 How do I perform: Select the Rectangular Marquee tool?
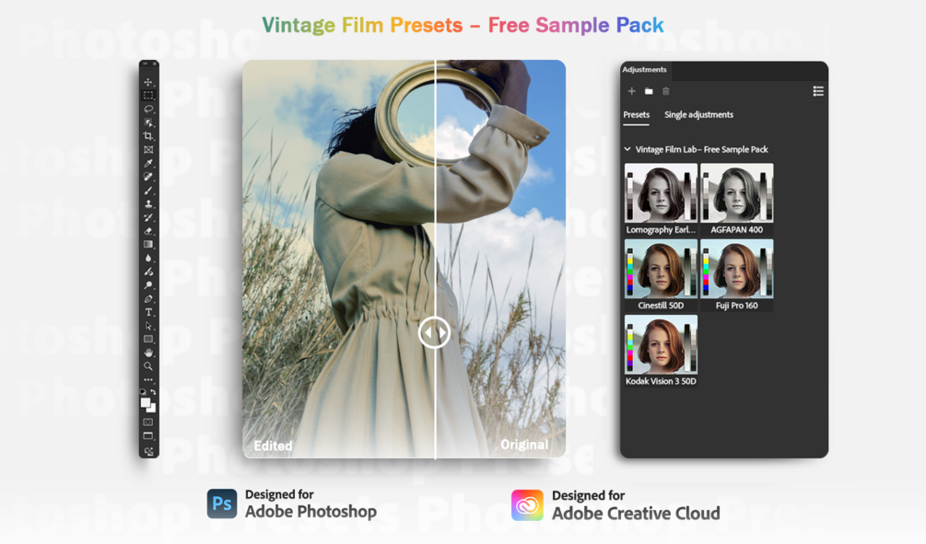click(x=148, y=95)
